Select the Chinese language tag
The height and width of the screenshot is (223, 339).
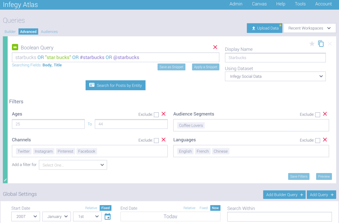tap(221, 151)
